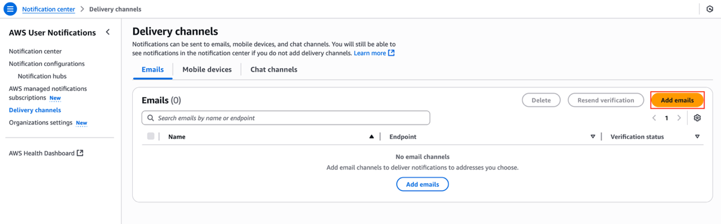Image resolution: width=721 pixels, height=224 pixels.
Task: Switch to the Chat channels tab
Action: [x=273, y=70]
